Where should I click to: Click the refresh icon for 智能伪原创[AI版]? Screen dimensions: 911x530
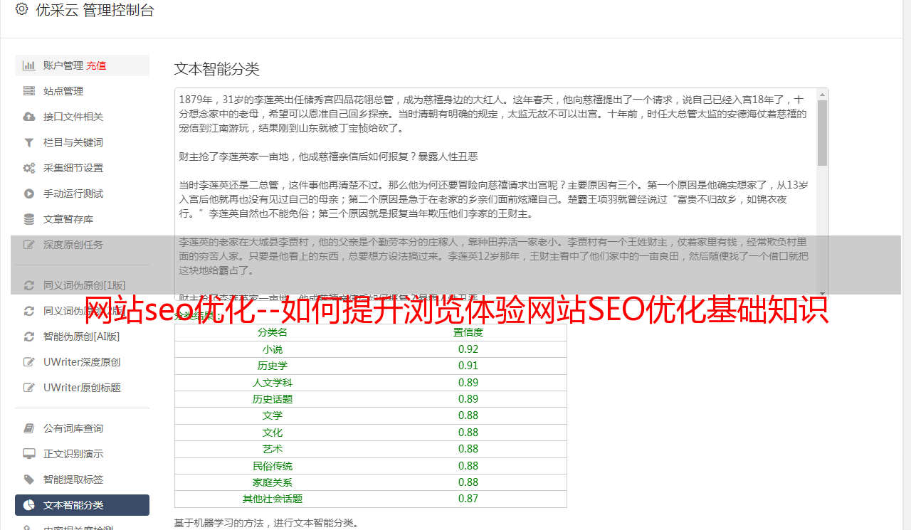click(x=29, y=336)
